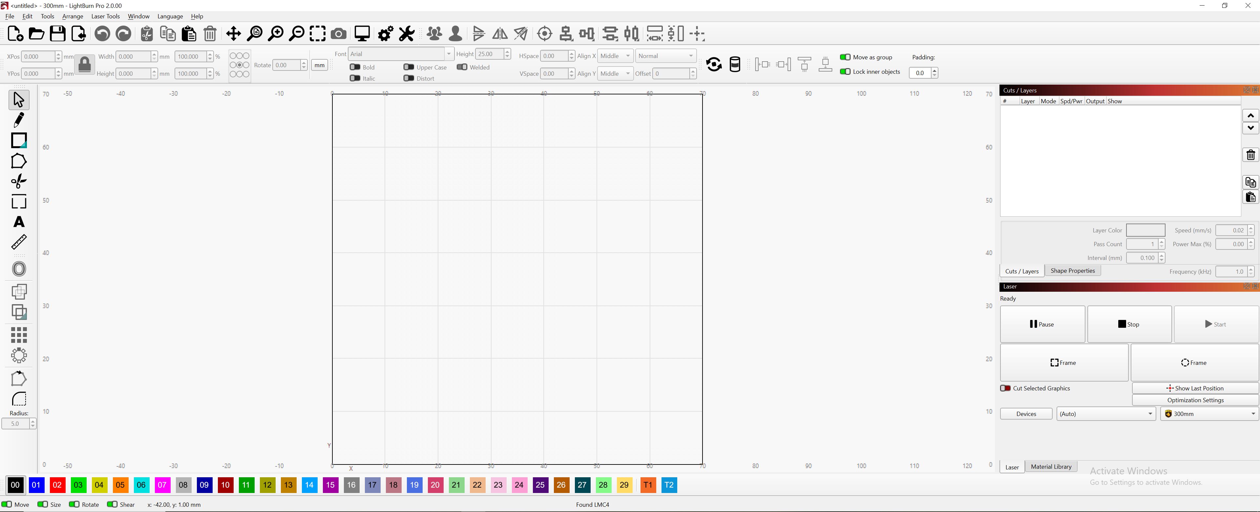Toggle Cut Selected Graphics switch

1006,388
